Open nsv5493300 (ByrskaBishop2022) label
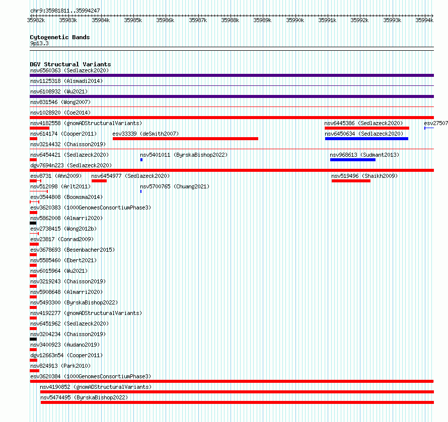Viewport: 448px width, 422px height. 74,302
